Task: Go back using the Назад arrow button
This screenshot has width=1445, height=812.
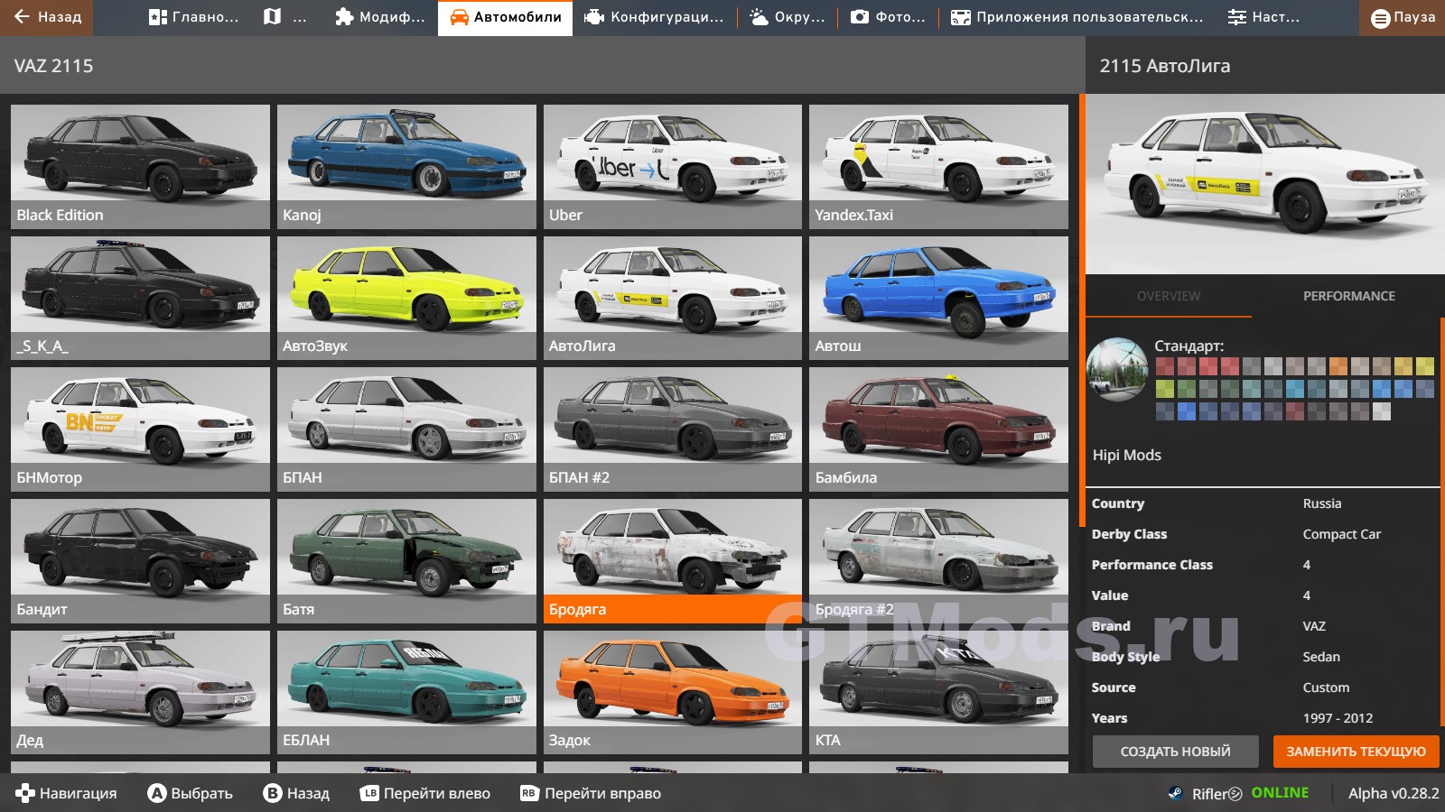Action: (x=47, y=17)
